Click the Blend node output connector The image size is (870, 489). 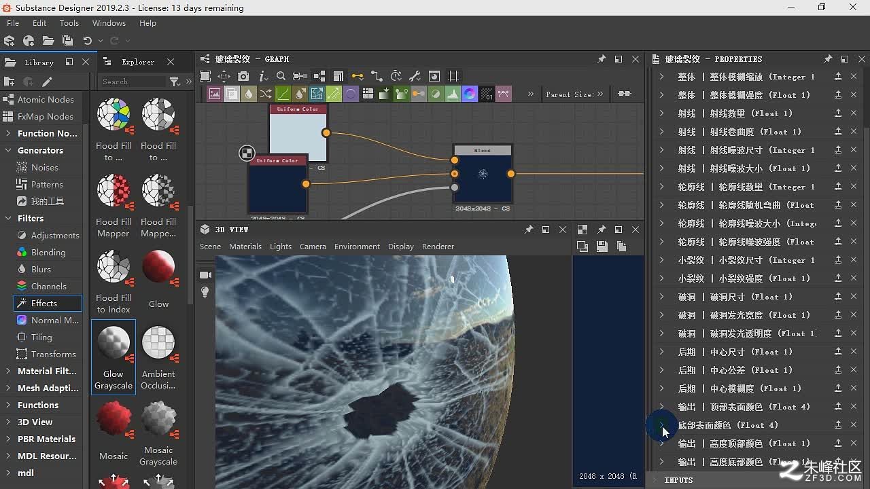point(510,174)
